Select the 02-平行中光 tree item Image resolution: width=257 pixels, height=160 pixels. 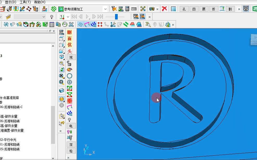8,140
